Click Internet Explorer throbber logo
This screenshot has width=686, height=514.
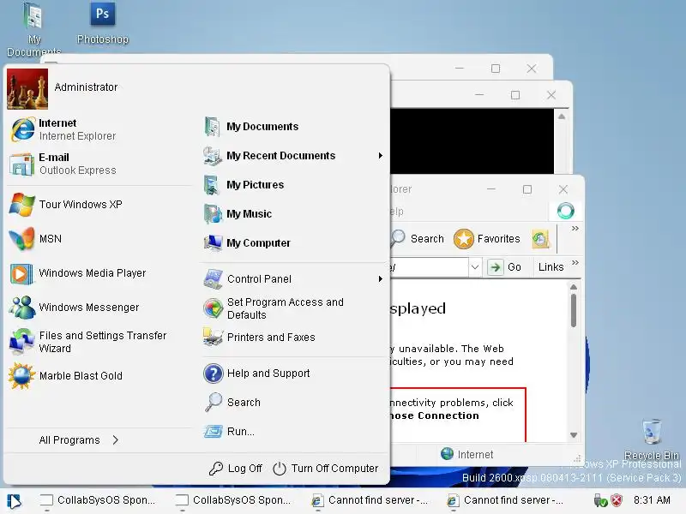point(565,211)
